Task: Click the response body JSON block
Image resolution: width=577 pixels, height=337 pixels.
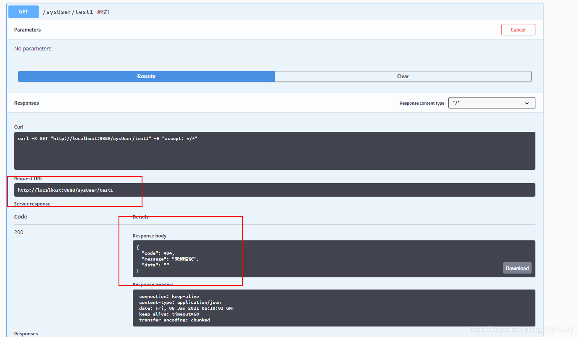Action: point(294,259)
